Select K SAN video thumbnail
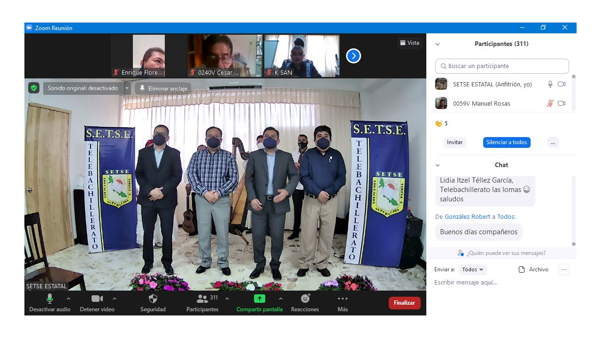Screen dimensions: 601x338 301,56
